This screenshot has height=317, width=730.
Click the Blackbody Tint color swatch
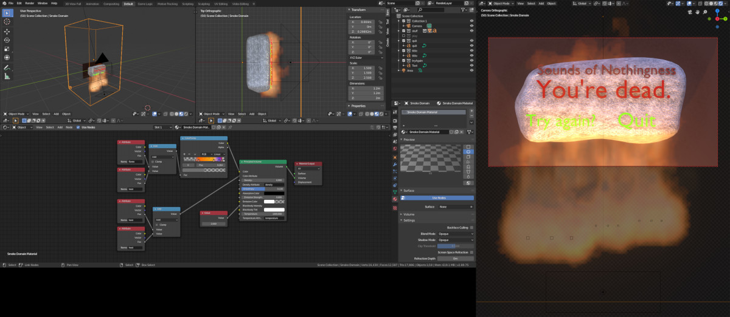coord(274,210)
